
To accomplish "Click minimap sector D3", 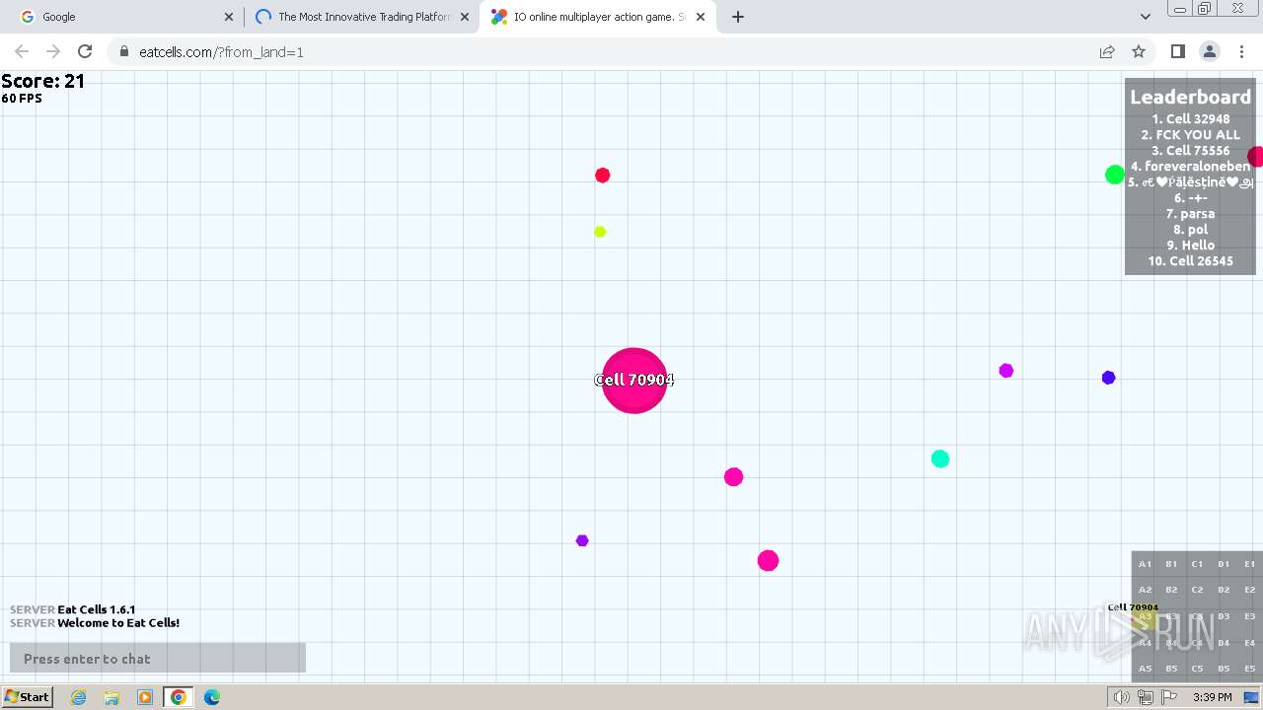I will (1224, 616).
